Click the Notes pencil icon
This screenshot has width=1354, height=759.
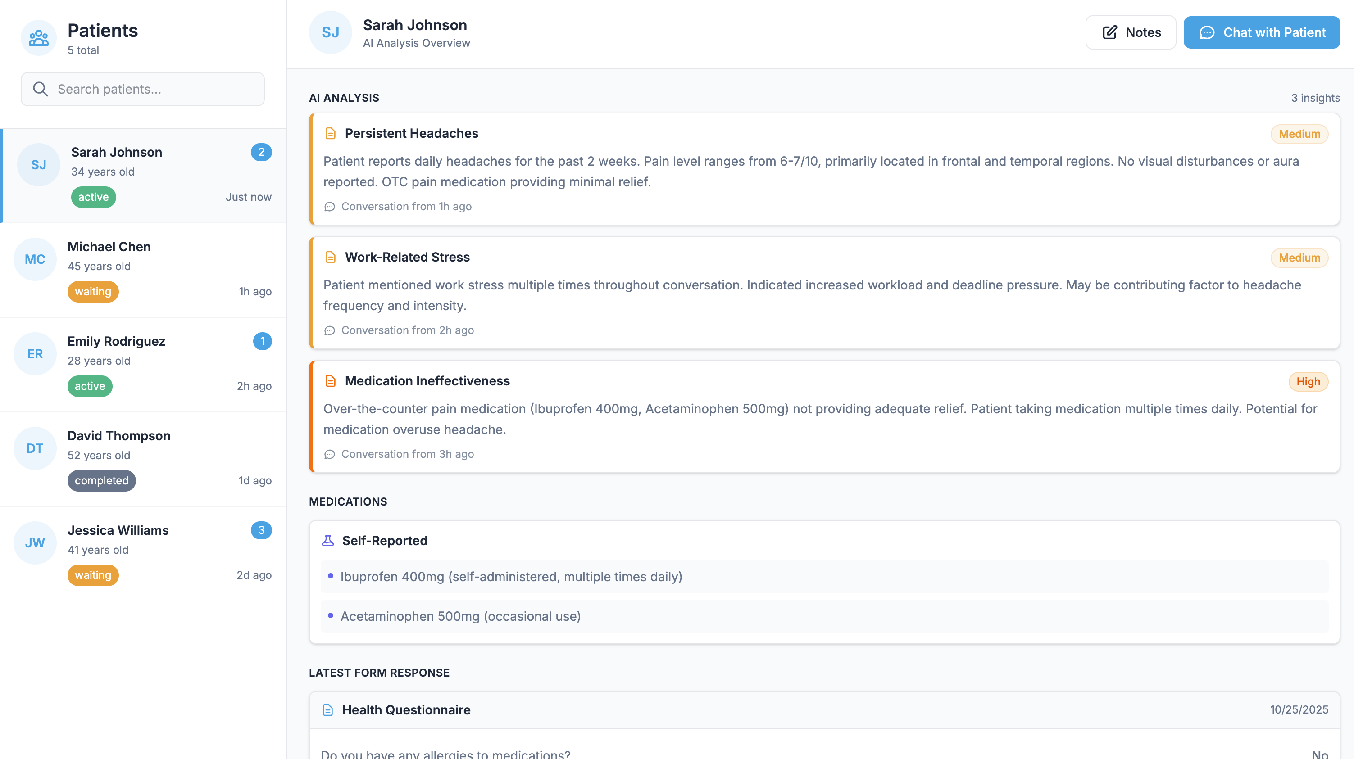(x=1109, y=32)
